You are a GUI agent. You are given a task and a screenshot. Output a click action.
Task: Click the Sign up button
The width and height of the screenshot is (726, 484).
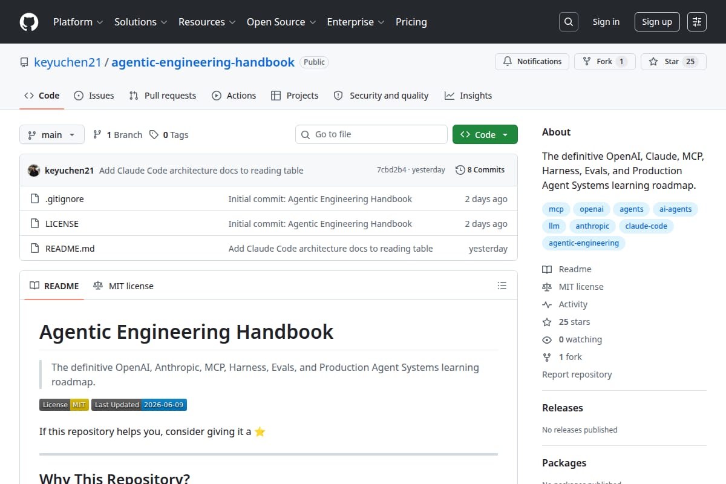pyautogui.click(x=657, y=22)
